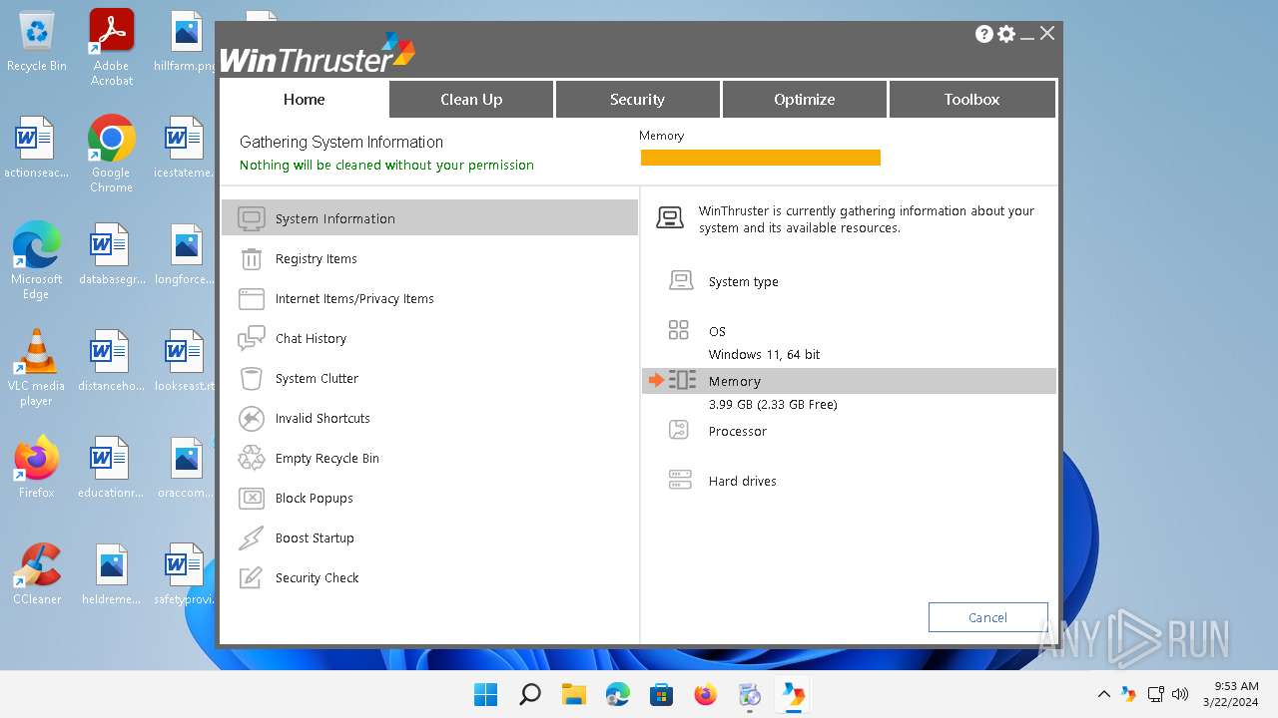1278x718 pixels.
Task: Click the WinThruster logo in the title bar
Action: (318, 54)
